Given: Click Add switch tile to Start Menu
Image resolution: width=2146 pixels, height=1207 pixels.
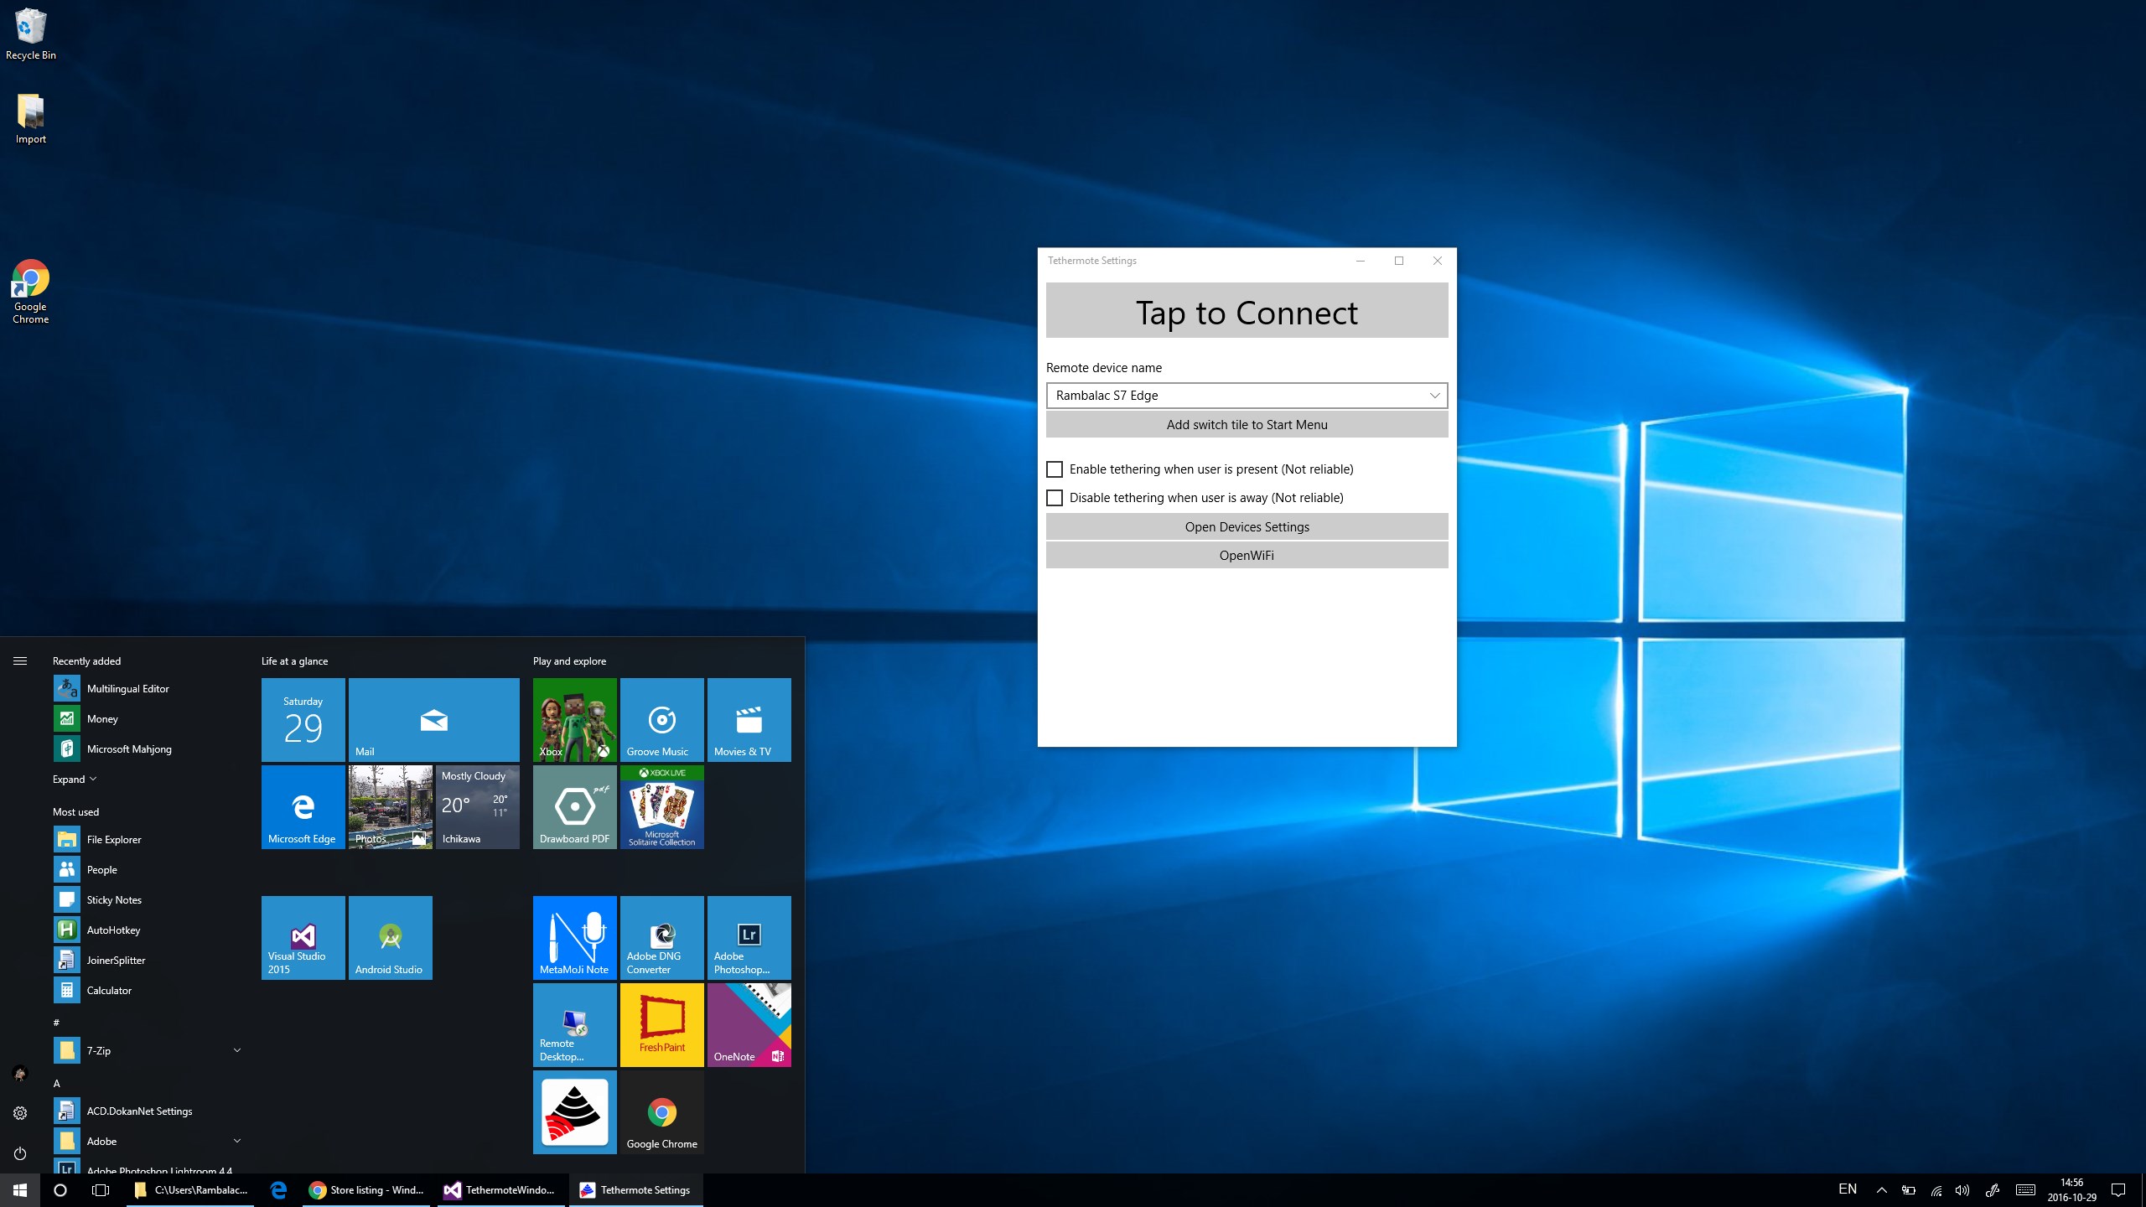Looking at the screenshot, I should (x=1247, y=425).
